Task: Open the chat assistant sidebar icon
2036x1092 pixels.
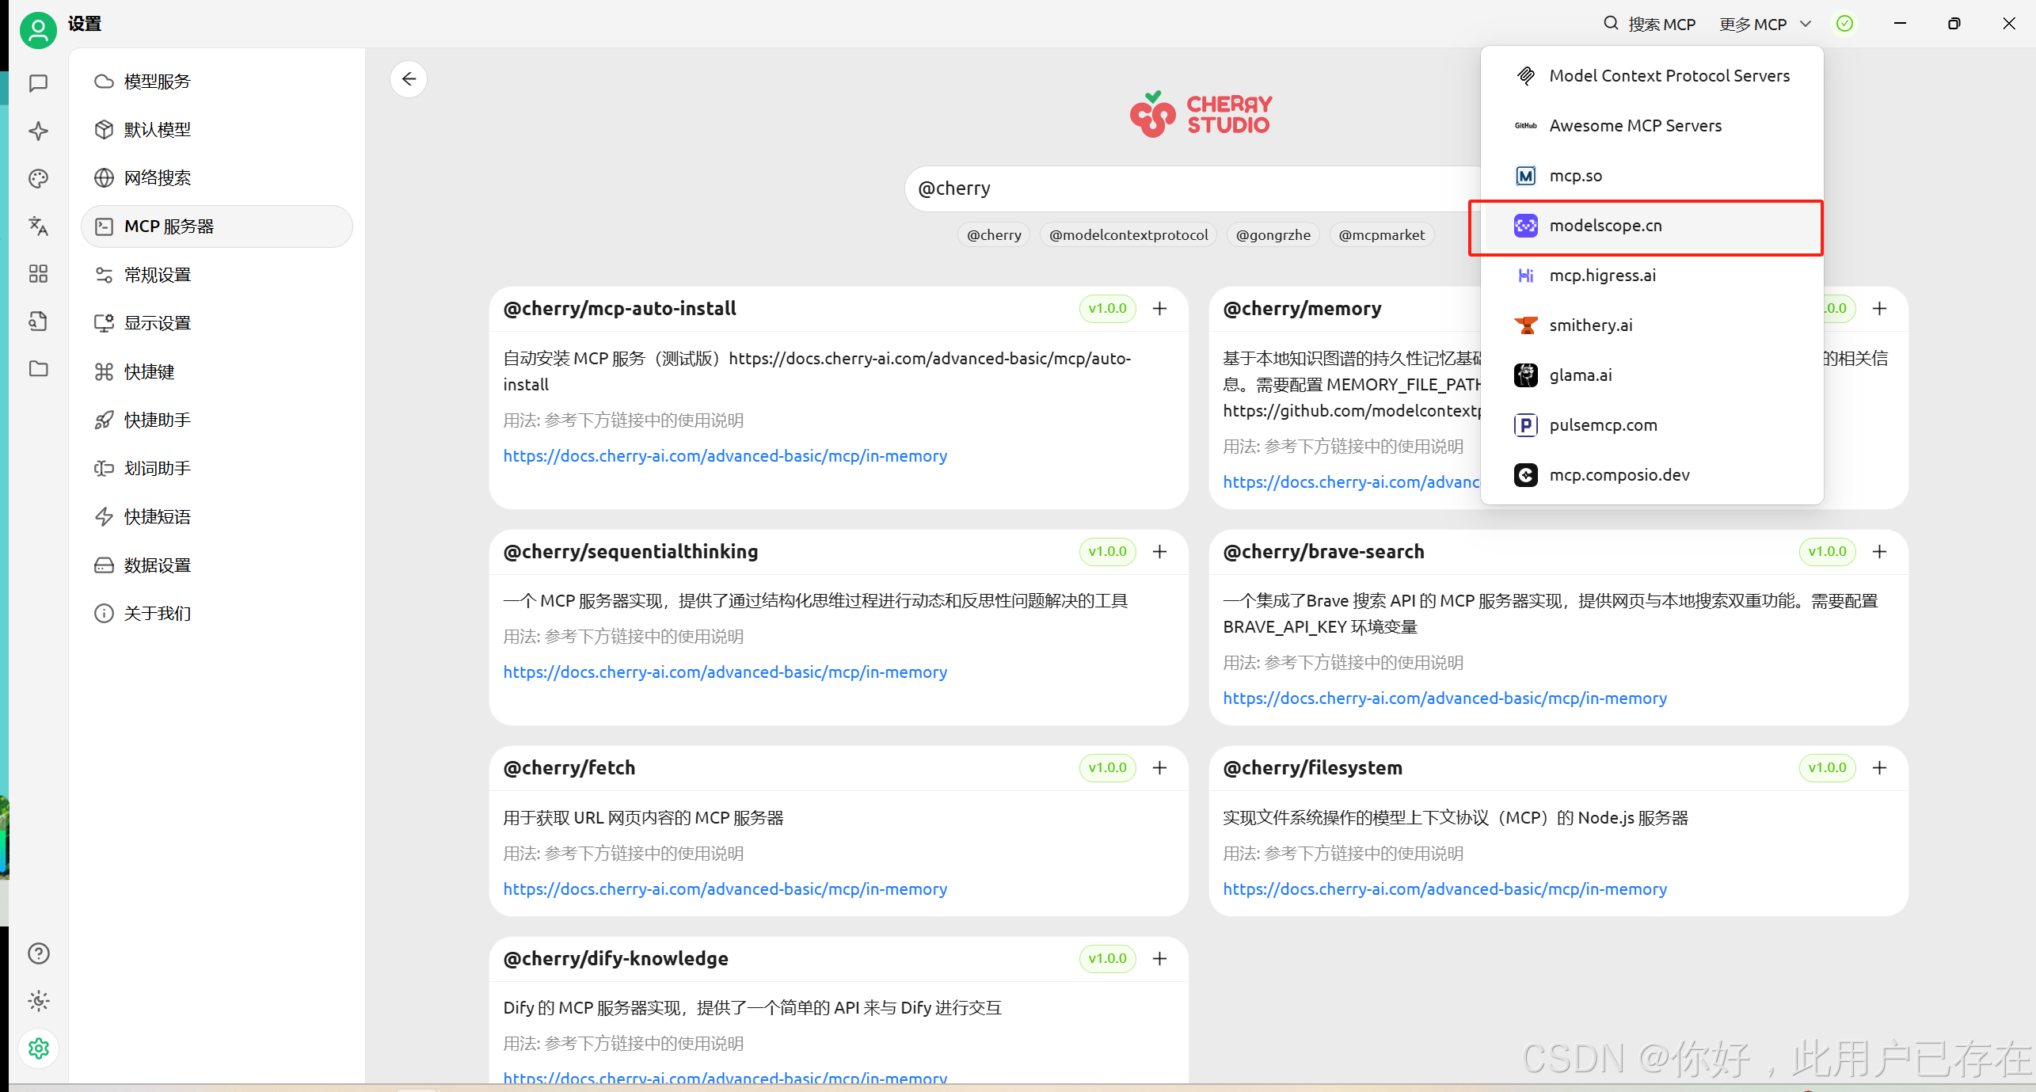Action: [38, 83]
